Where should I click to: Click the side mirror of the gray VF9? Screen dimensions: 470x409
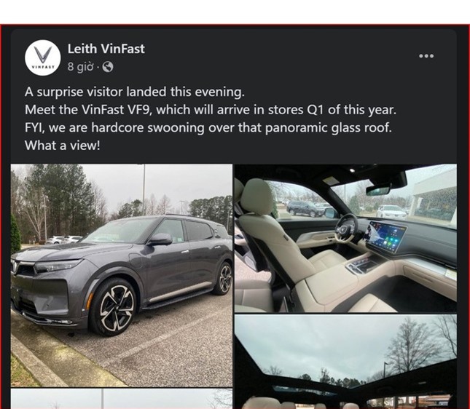tap(161, 239)
